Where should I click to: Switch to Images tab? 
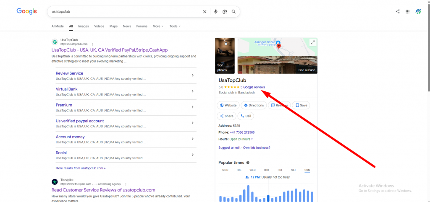click(x=84, y=26)
